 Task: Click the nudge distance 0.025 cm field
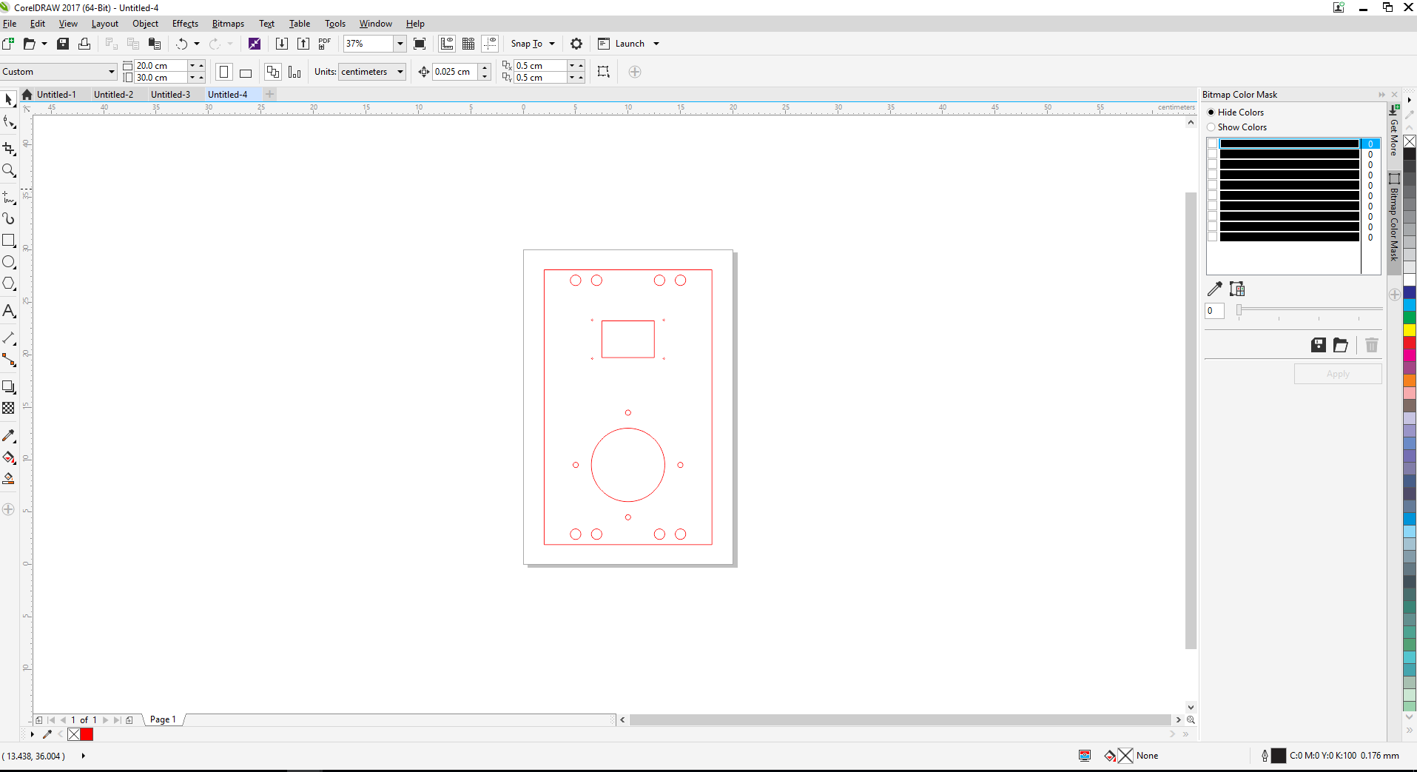[x=455, y=72]
